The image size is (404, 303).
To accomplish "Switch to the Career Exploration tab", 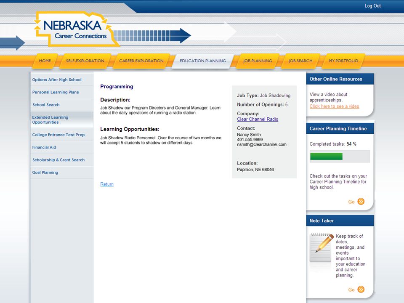I will pos(141,61).
